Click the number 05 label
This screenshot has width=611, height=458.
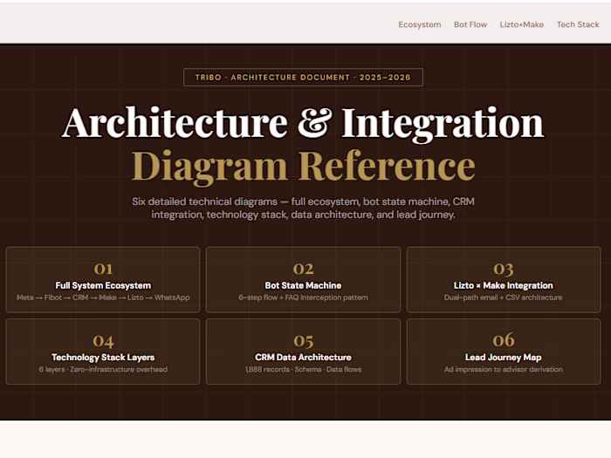click(303, 341)
